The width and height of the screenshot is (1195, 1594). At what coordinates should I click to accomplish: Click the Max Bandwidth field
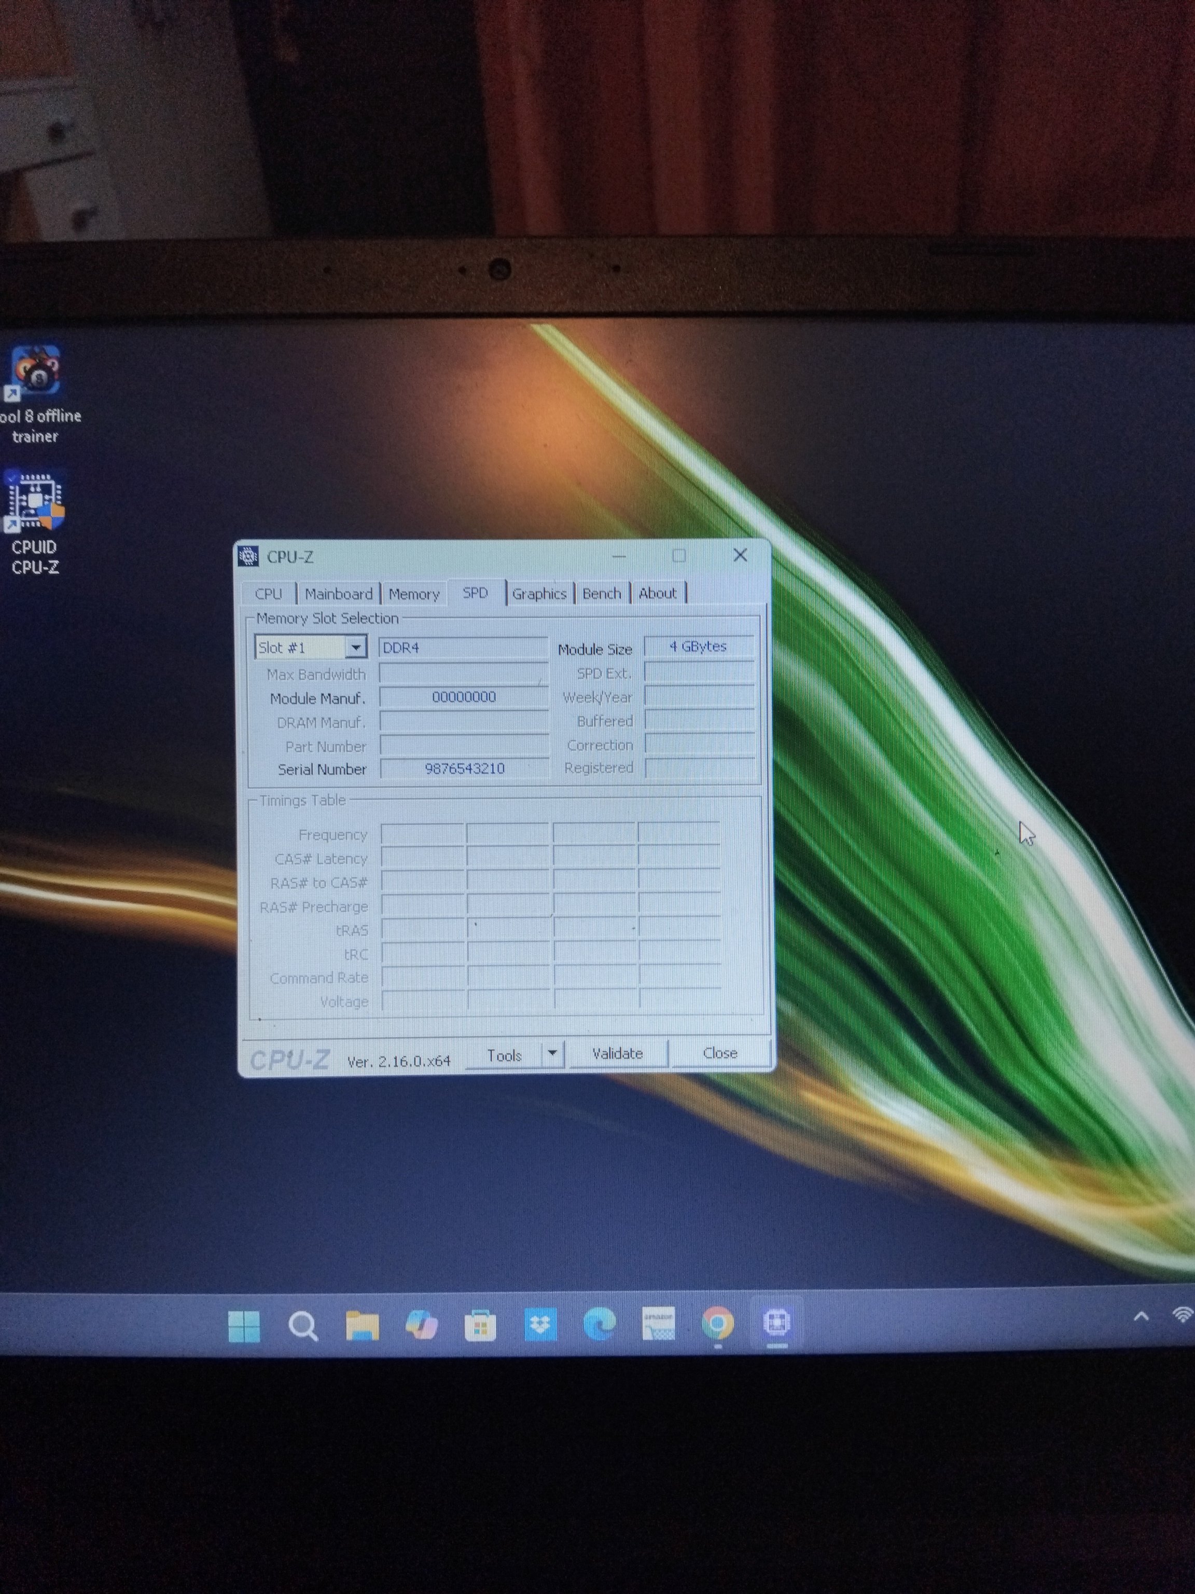click(x=464, y=673)
